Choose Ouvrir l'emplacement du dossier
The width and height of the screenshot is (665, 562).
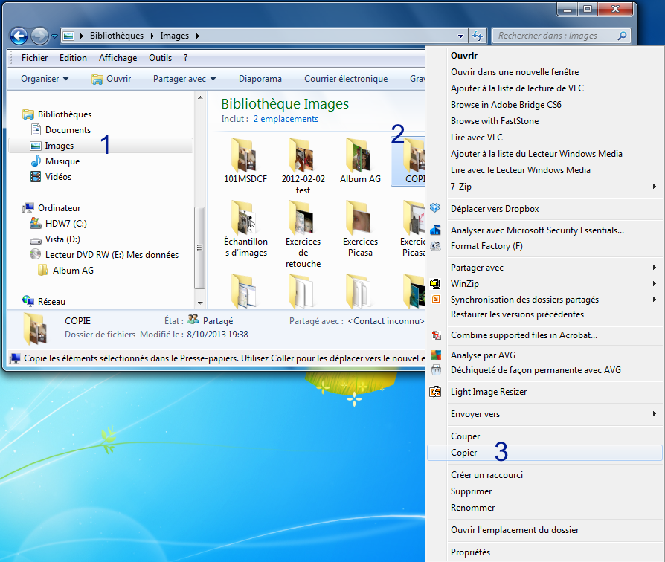544,530
